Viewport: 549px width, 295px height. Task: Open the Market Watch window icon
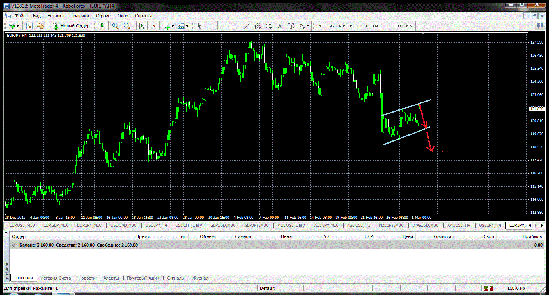click(x=29, y=26)
